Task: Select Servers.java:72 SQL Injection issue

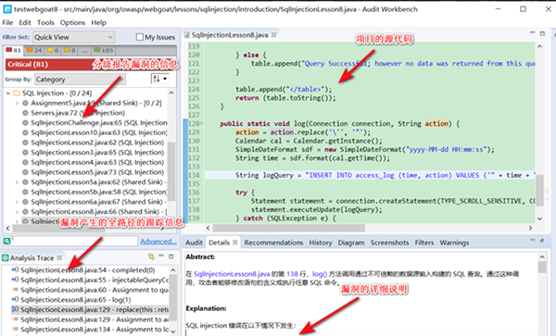Action: click(78, 113)
